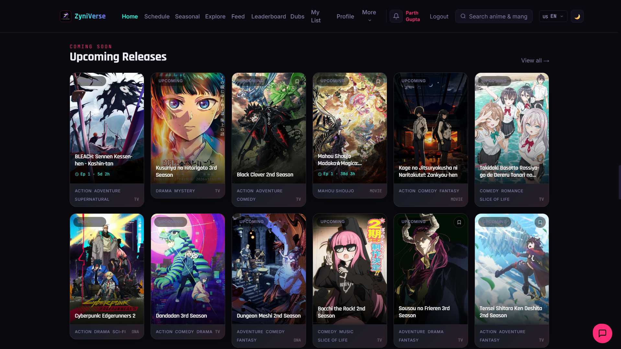Open Parth Gupta user menu
Image resolution: width=621 pixels, height=349 pixels.
pyautogui.click(x=412, y=16)
